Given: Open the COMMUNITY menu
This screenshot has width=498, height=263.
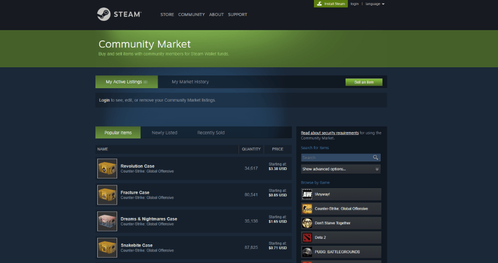Looking at the screenshot, I should click(x=192, y=15).
